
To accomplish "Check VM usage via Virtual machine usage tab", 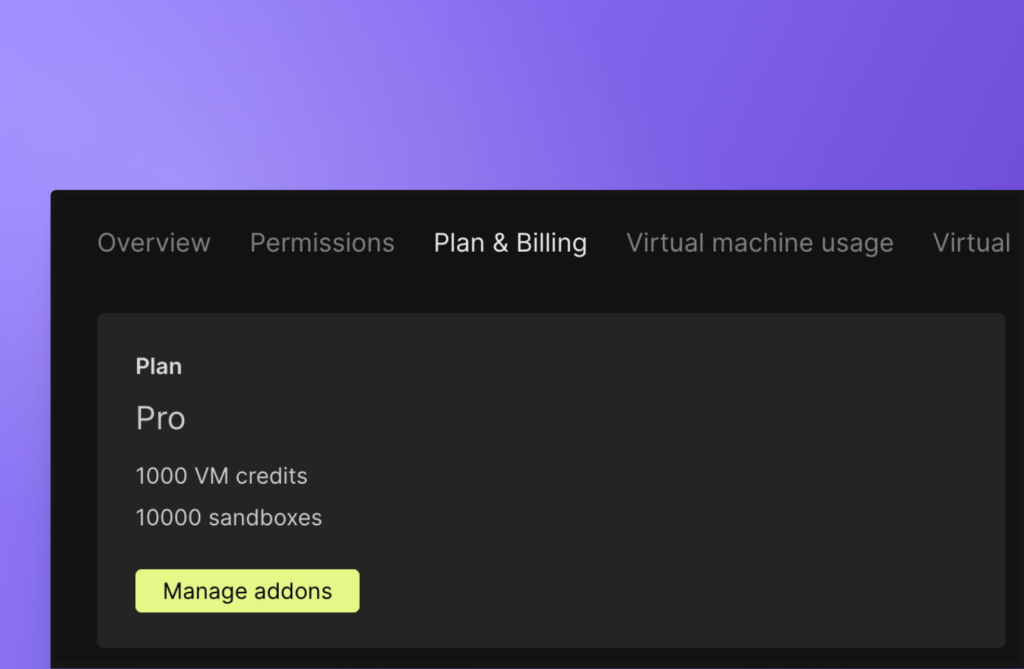I will pyautogui.click(x=759, y=243).
